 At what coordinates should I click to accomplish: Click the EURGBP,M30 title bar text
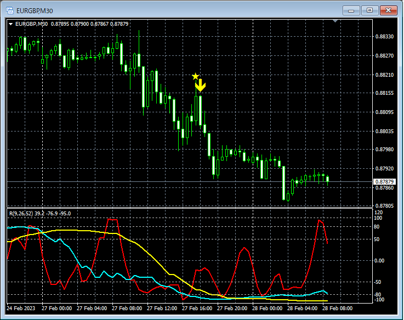35,11
